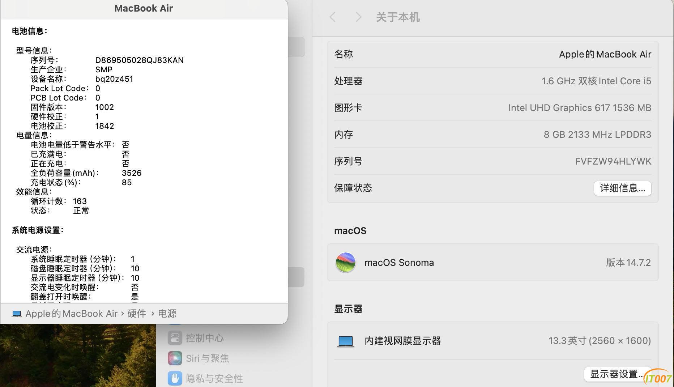674x387 pixels.
Task: Click display size 13.3英寸 (2560 × 1600)
Action: pyautogui.click(x=600, y=341)
